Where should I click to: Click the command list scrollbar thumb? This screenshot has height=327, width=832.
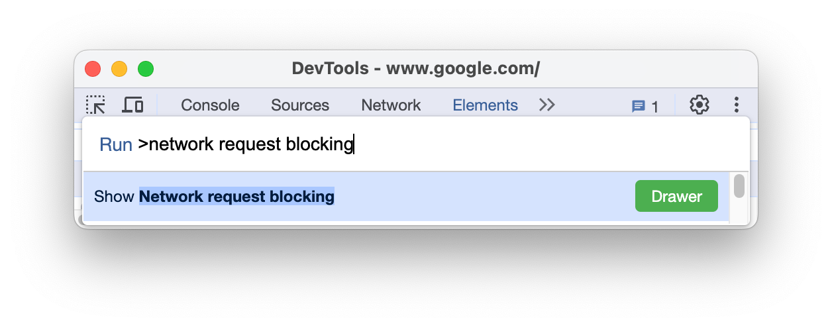(739, 185)
